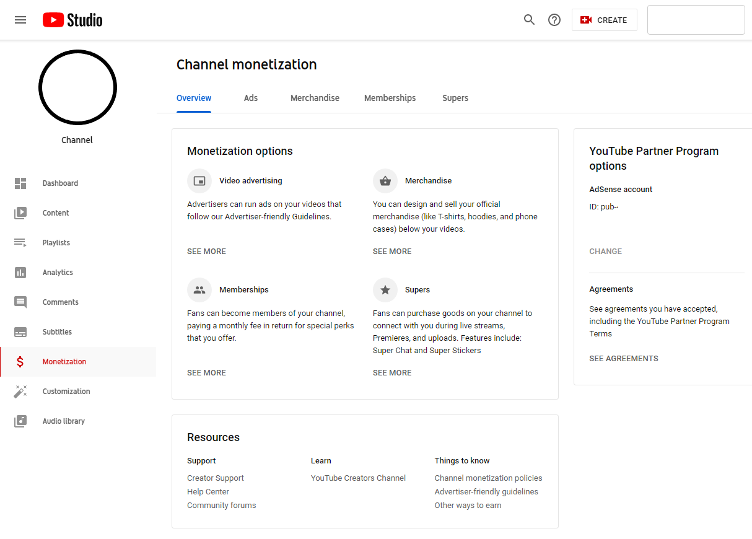Switch to the Supers tab
752x539 pixels.
point(455,98)
